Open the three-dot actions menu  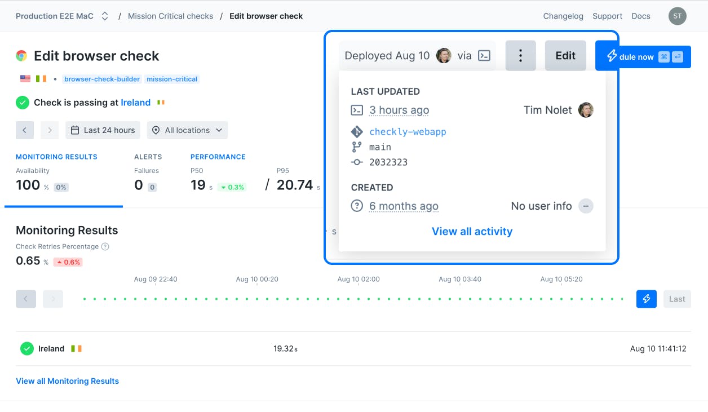520,55
